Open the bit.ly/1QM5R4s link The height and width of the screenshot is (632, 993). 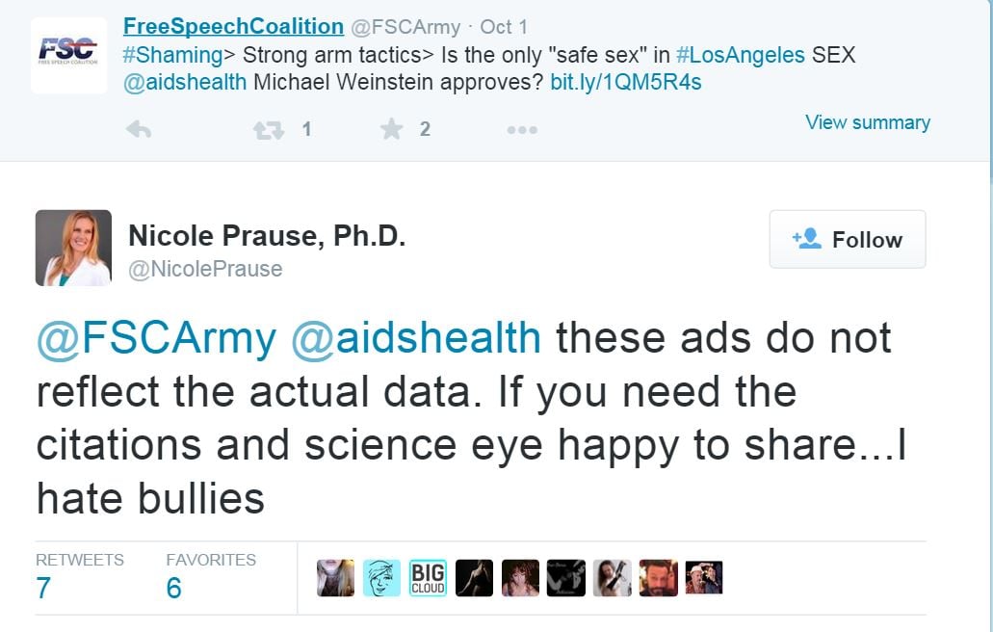click(x=625, y=82)
